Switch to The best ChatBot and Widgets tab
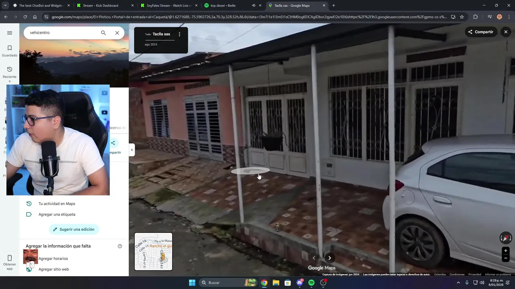 (x=41, y=6)
